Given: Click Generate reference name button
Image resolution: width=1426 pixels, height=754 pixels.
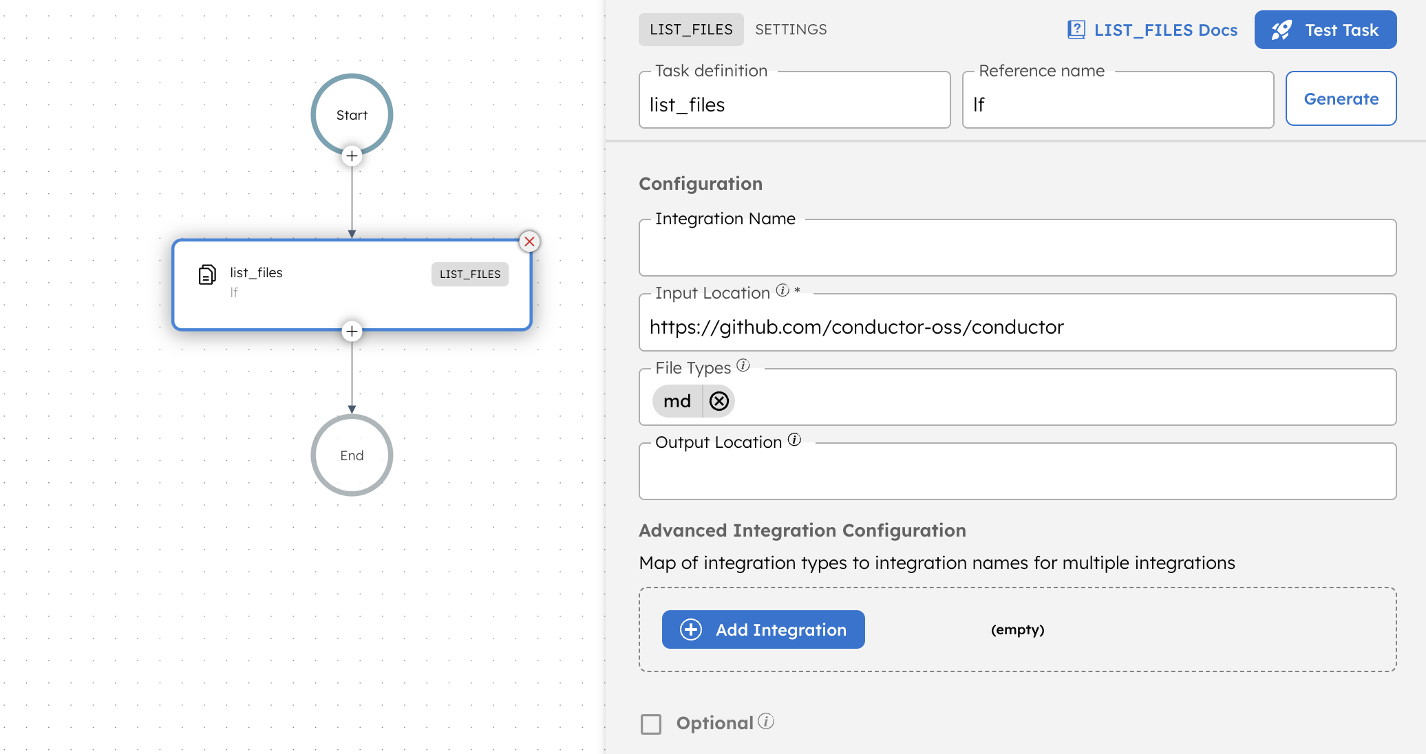Looking at the screenshot, I should (1341, 99).
